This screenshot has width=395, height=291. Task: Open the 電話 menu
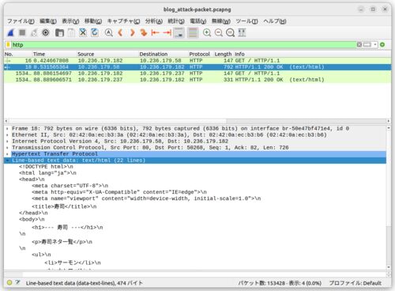pos(198,21)
